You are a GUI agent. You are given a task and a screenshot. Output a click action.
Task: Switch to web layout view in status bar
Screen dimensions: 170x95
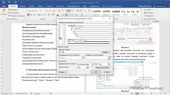click(142, 93)
